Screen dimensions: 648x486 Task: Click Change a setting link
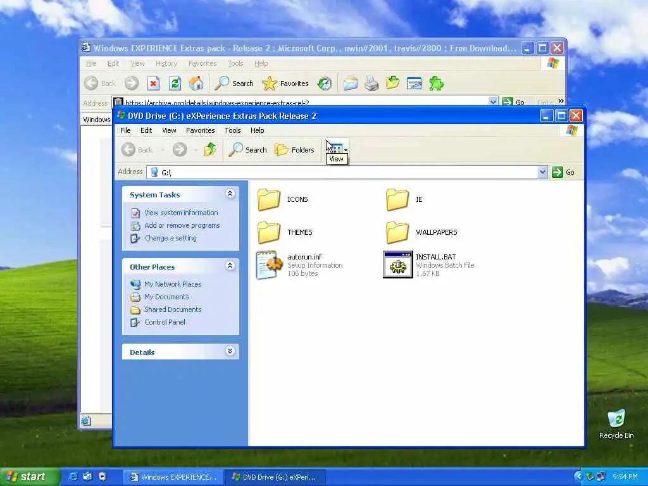pyautogui.click(x=170, y=238)
